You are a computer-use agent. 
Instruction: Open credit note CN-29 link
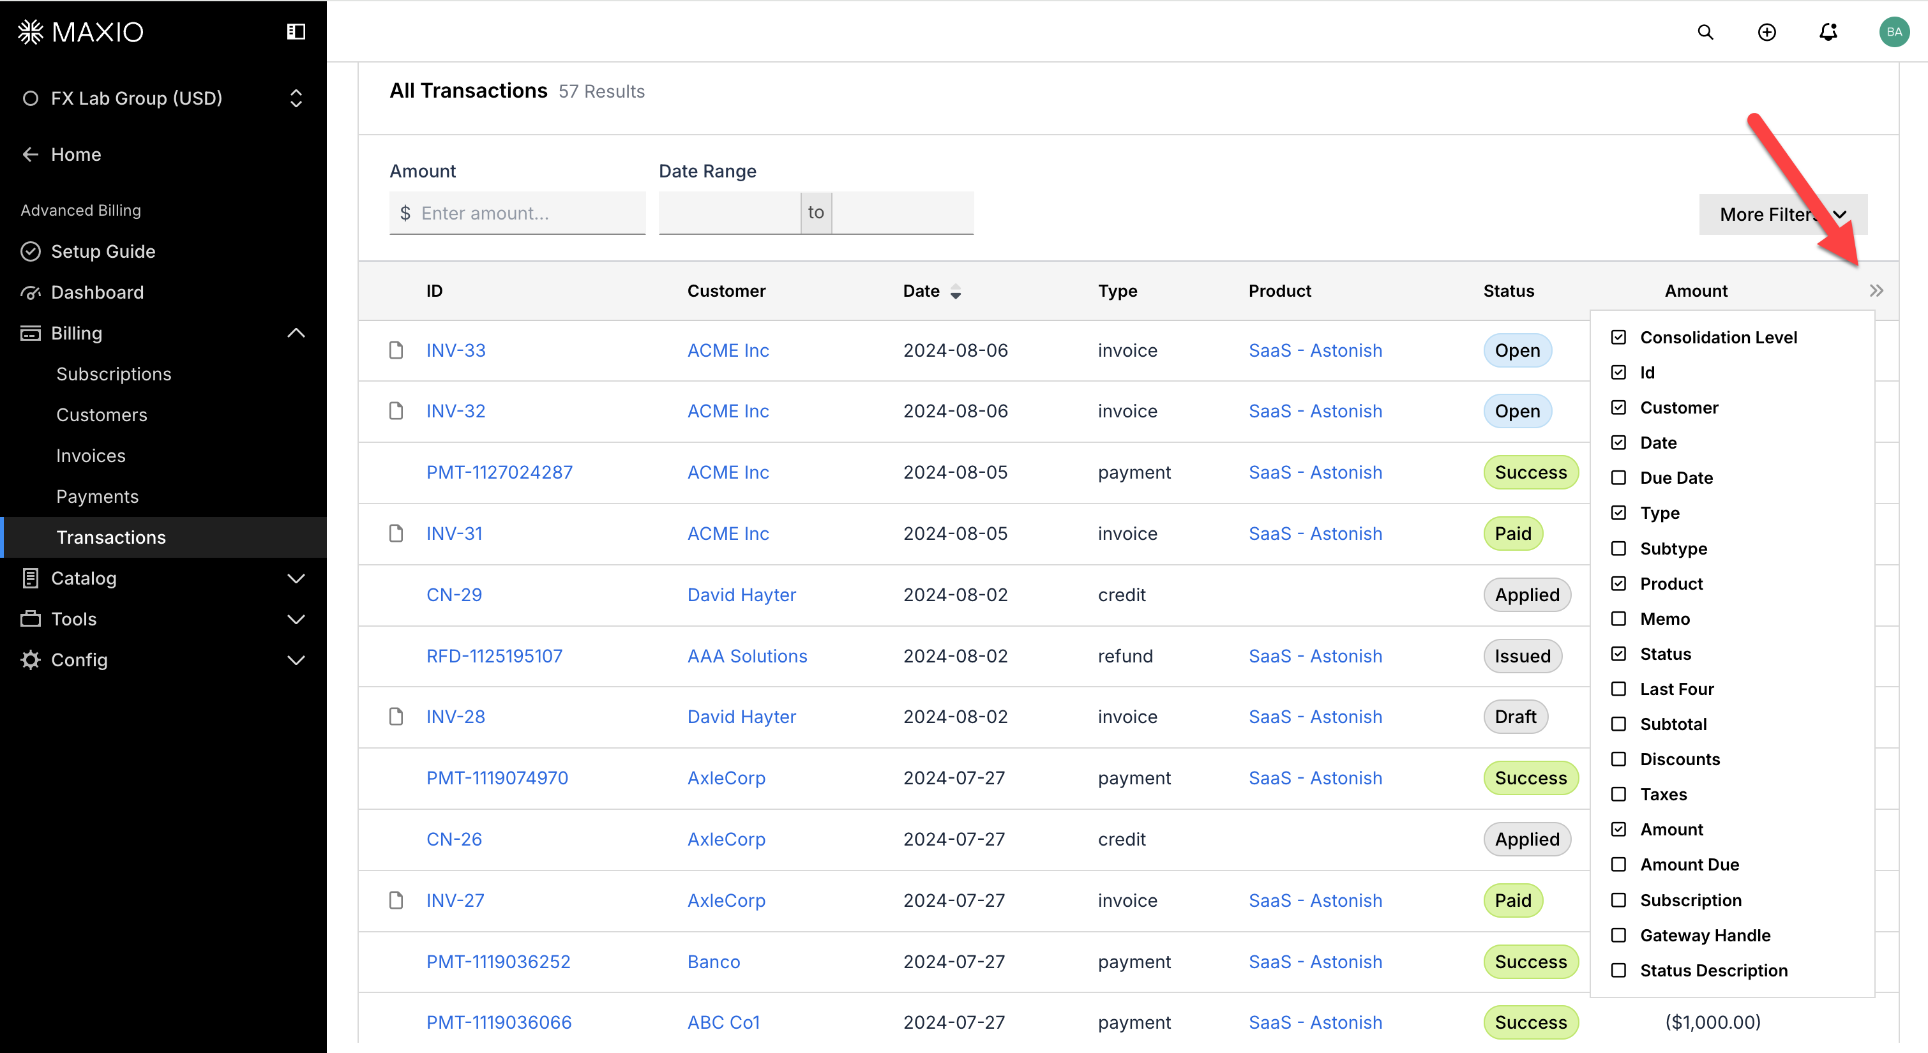point(453,595)
